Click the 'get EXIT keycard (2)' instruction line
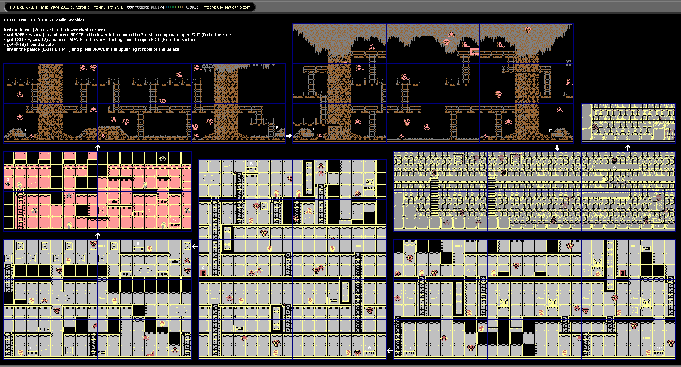681x367 pixels. (x=100, y=39)
